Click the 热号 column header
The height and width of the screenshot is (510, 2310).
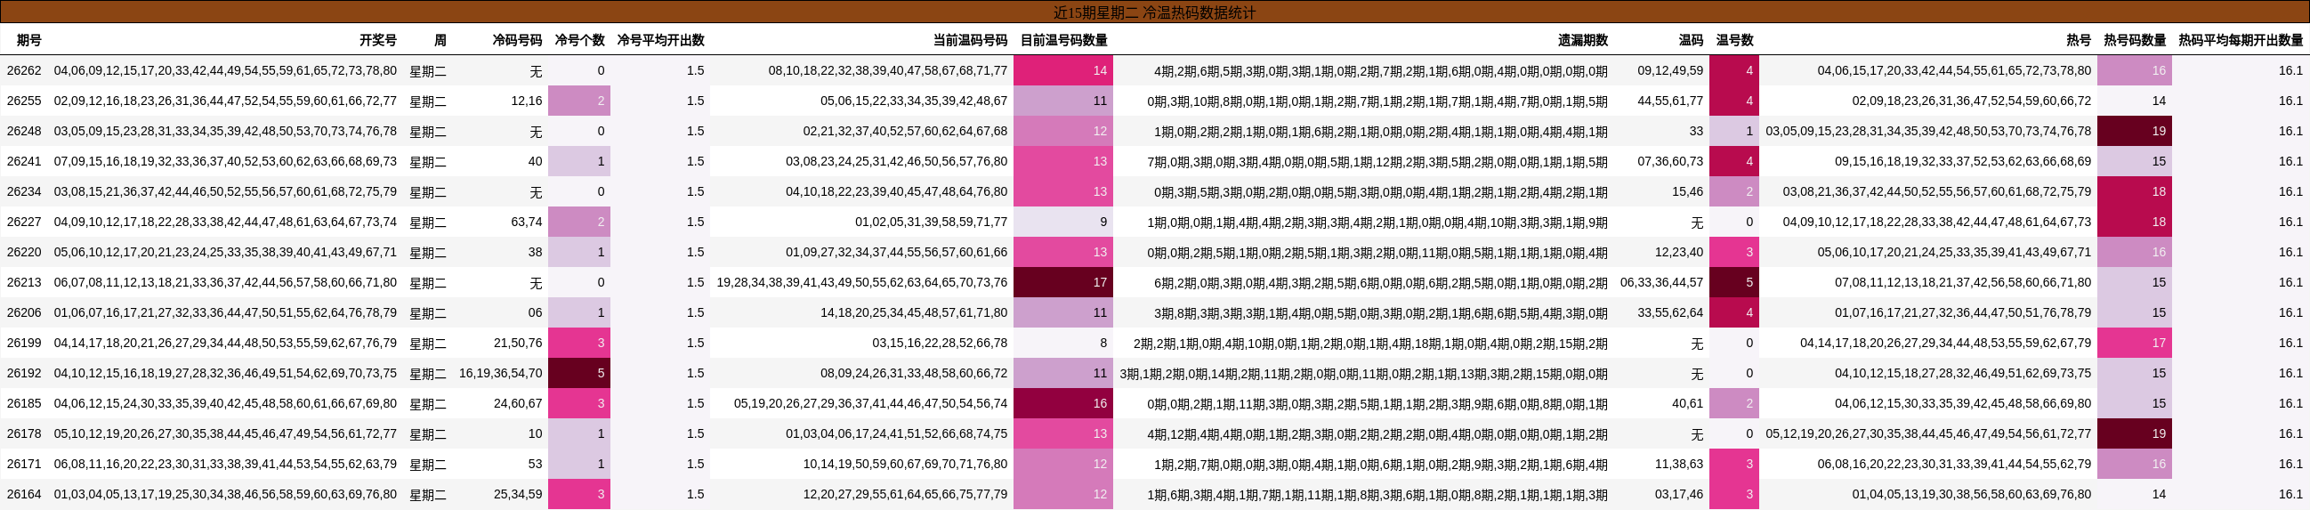(2078, 40)
